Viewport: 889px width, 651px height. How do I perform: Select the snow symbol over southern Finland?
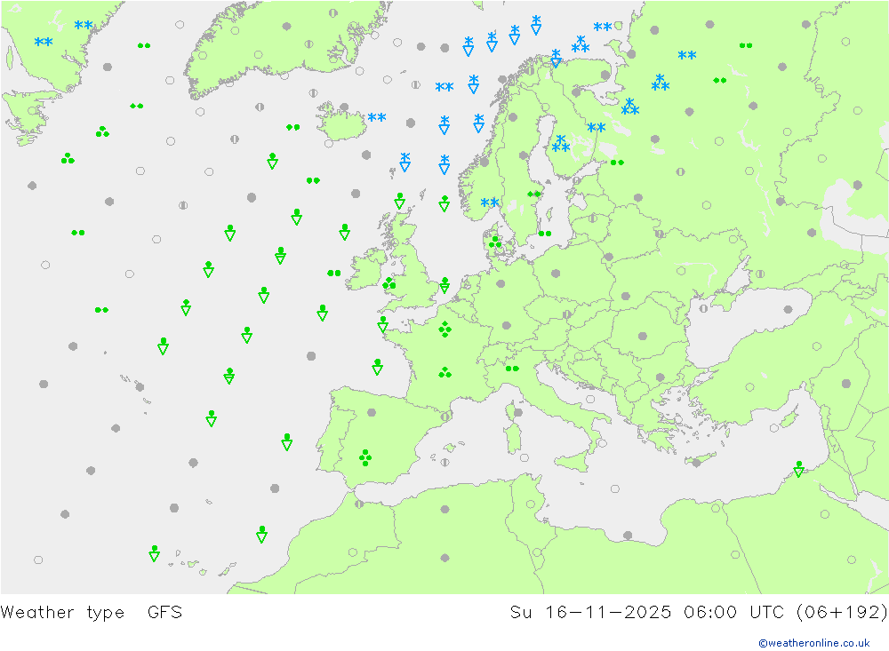(561, 144)
